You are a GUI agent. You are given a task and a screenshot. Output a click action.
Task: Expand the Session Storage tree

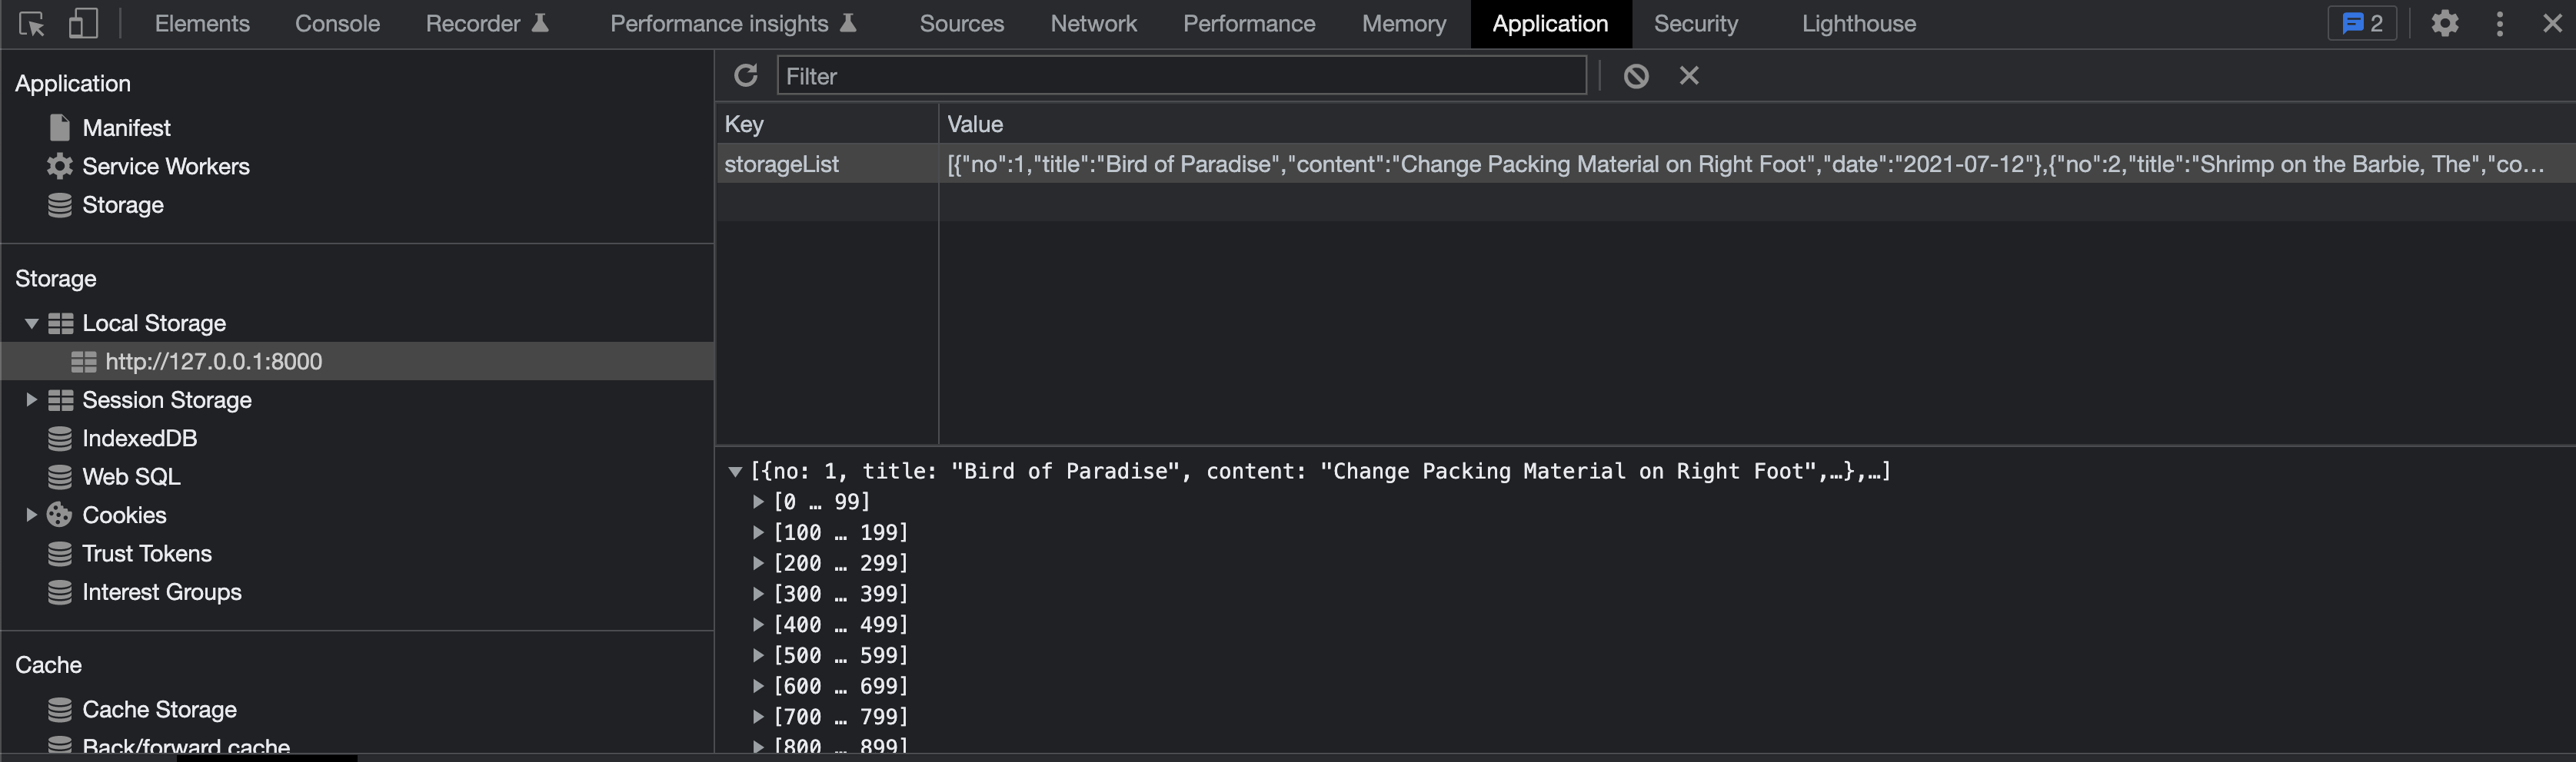tap(32, 400)
